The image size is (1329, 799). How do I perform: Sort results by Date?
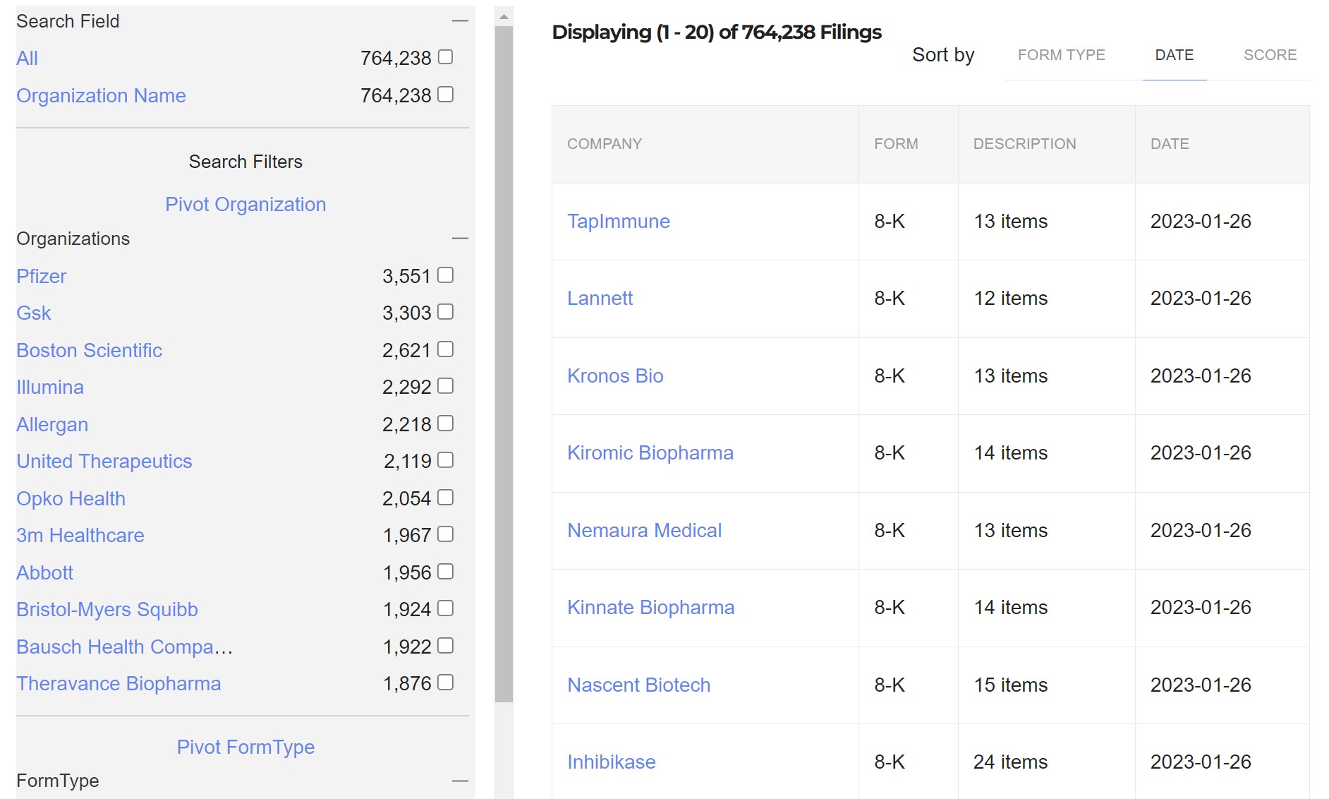pyautogui.click(x=1174, y=55)
